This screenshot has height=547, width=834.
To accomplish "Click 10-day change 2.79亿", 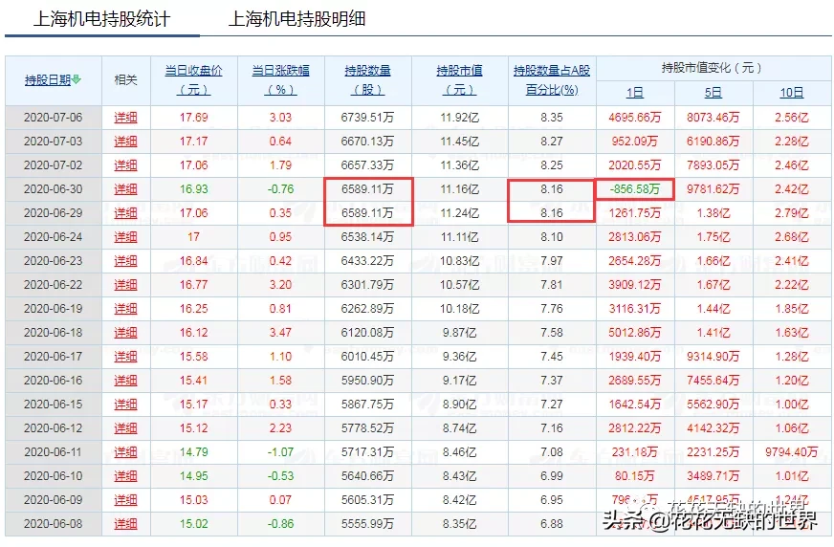I will click(x=792, y=213).
